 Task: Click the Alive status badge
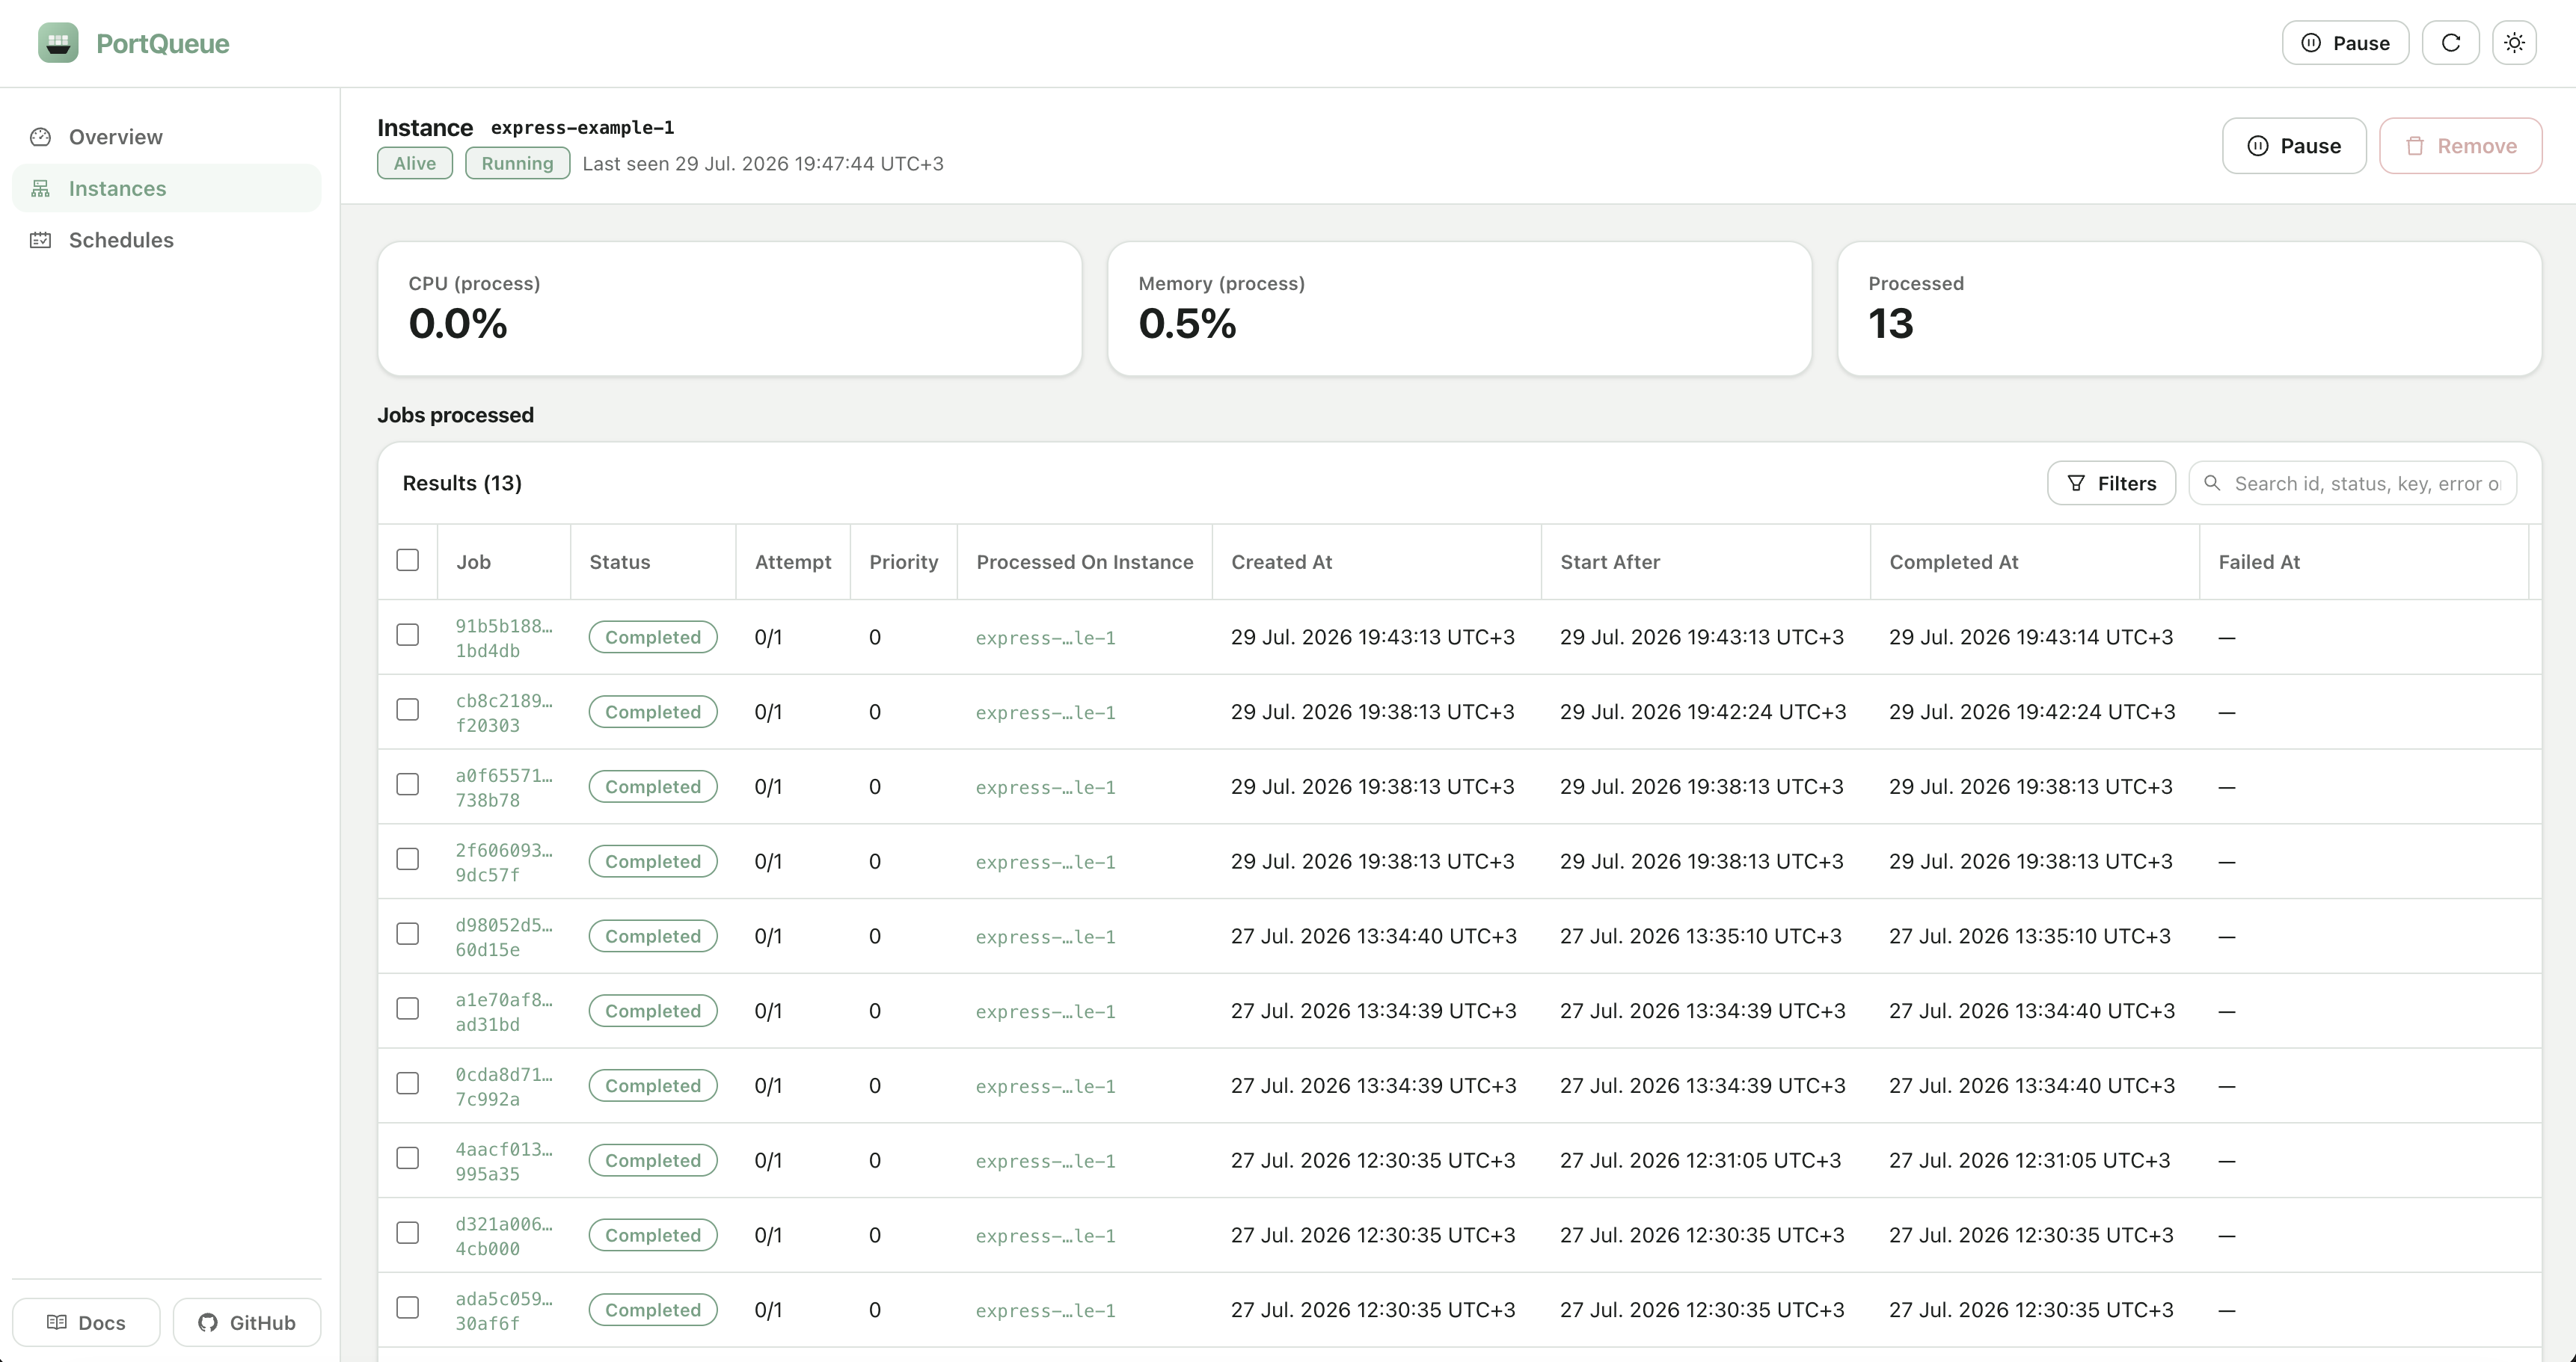tap(414, 164)
